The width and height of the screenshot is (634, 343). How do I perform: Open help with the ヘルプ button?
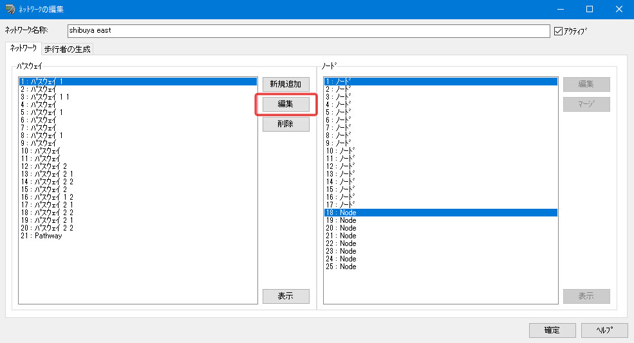click(604, 330)
